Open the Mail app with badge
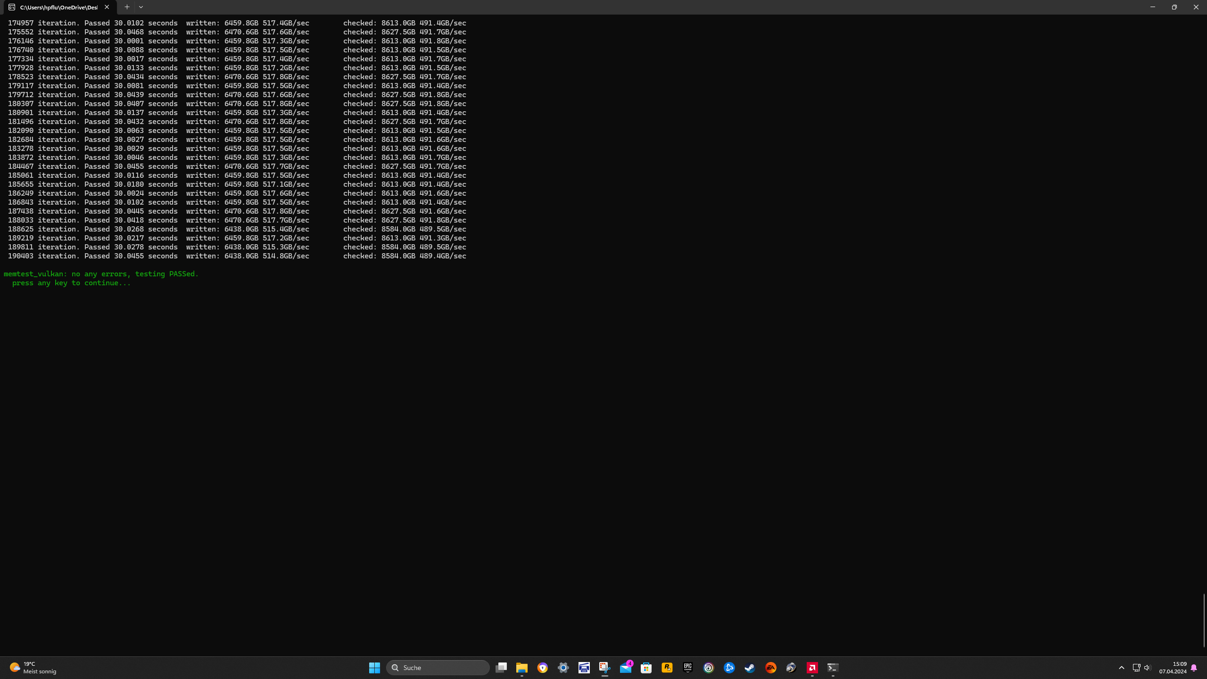The image size is (1207, 679). (x=626, y=668)
